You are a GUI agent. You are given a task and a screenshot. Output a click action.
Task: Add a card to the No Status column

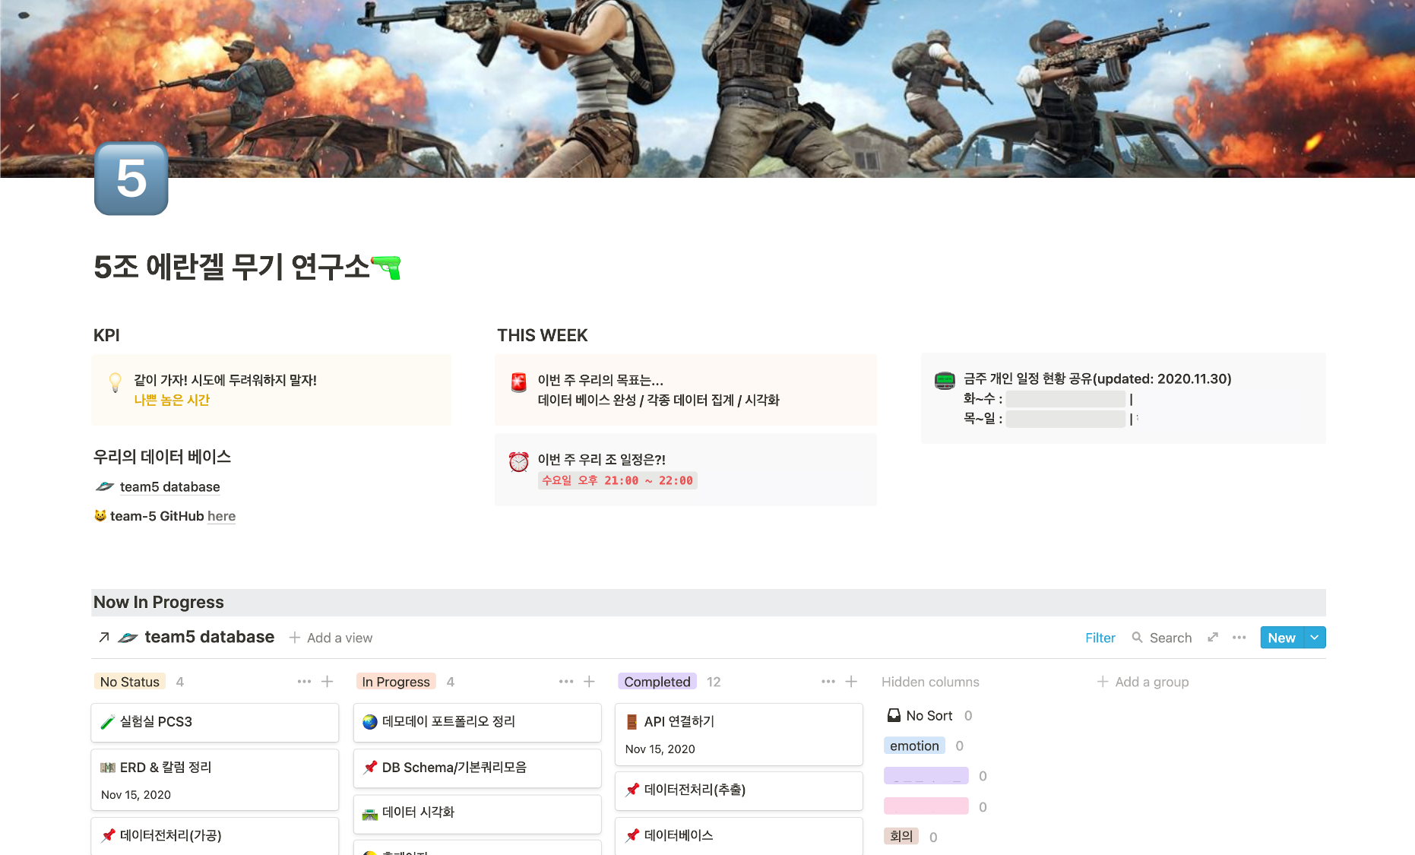point(328,682)
